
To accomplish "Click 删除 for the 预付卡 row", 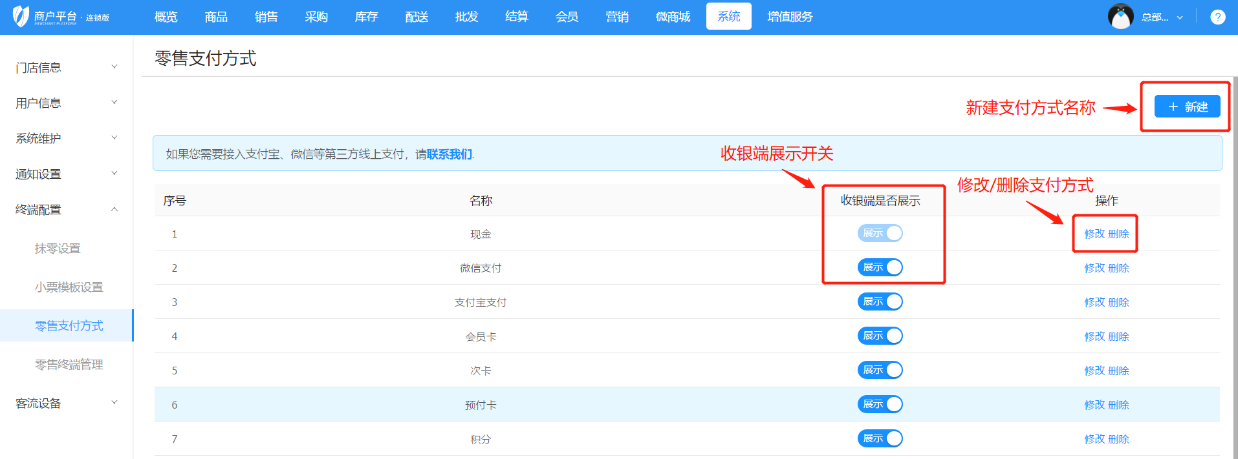I will [1118, 405].
